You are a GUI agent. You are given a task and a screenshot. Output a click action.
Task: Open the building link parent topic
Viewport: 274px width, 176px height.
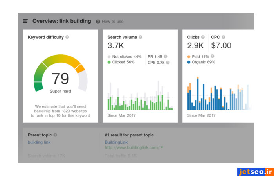39,142
